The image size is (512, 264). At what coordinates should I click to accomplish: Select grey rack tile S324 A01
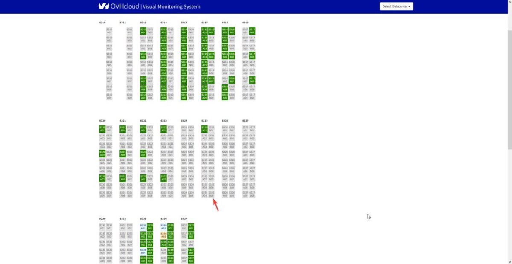[184, 129]
